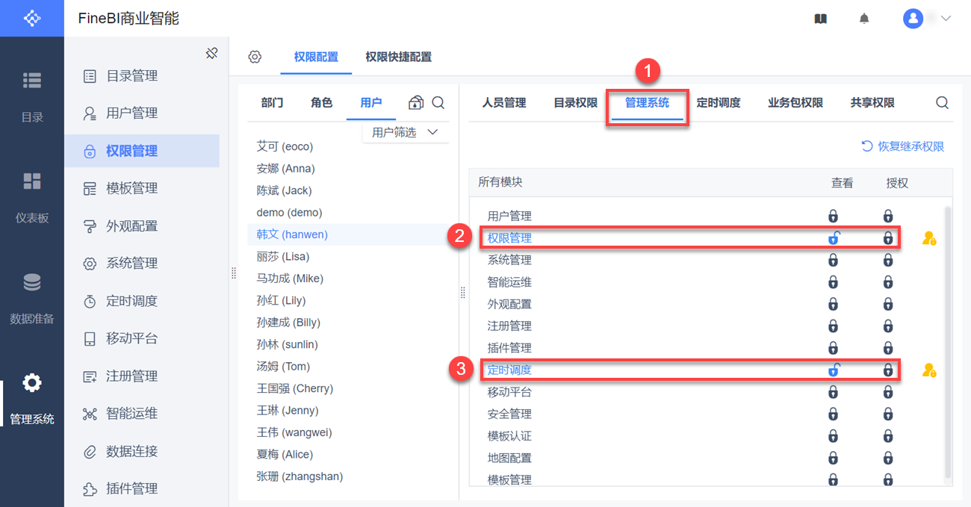The height and width of the screenshot is (507, 971).
Task: Open 数据连接 in the management menu
Action: 142,451
